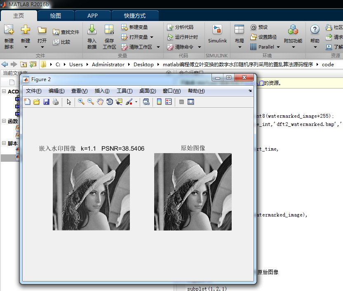343x291 pixels.
Task: Open 桌面(D) menu in Figure 2
Action: pyautogui.click(x=148, y=91)
